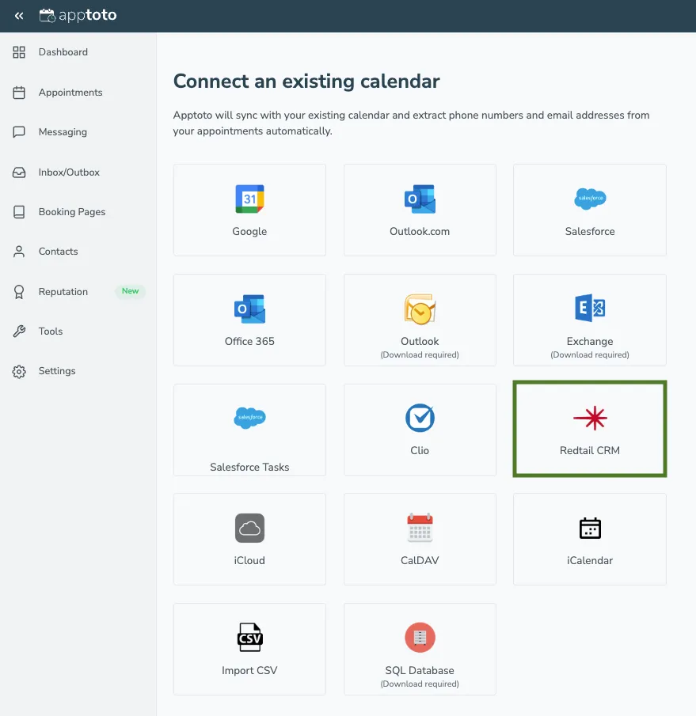The height and width of the screenshot is (716, 696).
Task: Click the Import CSV file icon
Action: (x=249, y=638)
